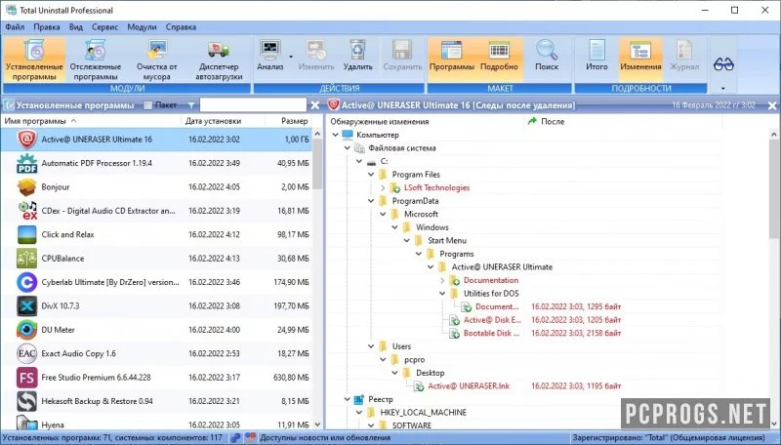Open Очистка от мусора module
The image size is (781, 445).
click(157, 60)
